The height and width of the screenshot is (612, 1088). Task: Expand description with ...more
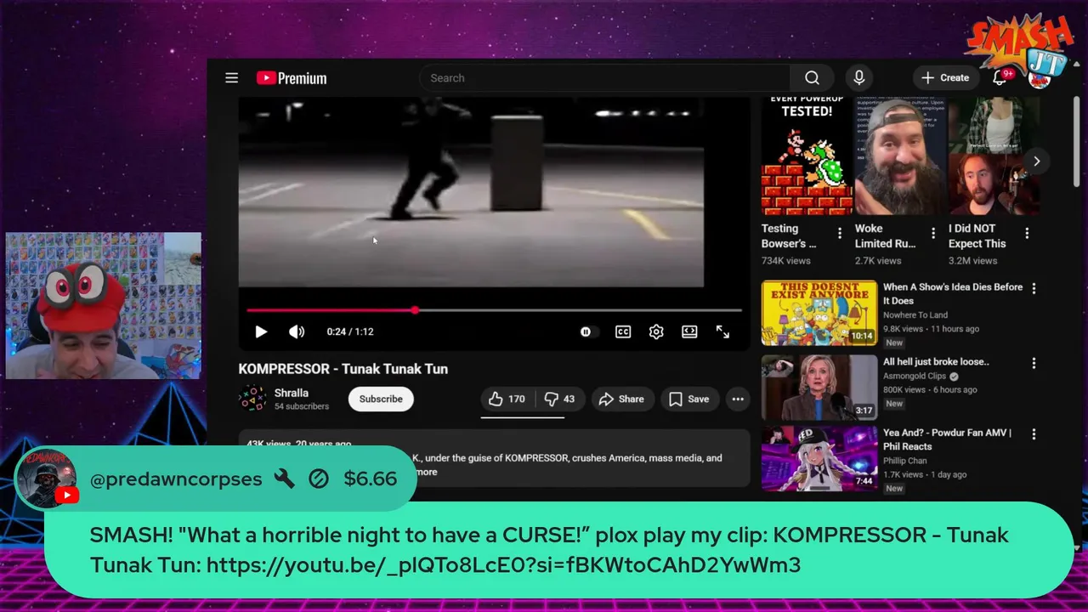pos(425,473)
